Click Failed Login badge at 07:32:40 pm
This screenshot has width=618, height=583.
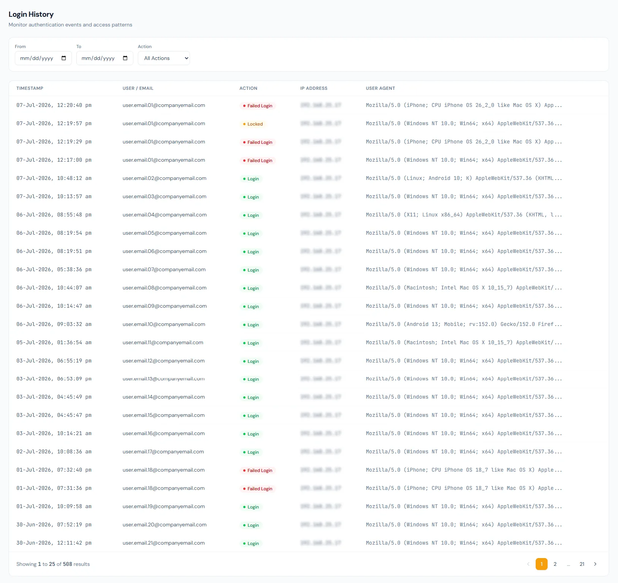pos(257,470)
